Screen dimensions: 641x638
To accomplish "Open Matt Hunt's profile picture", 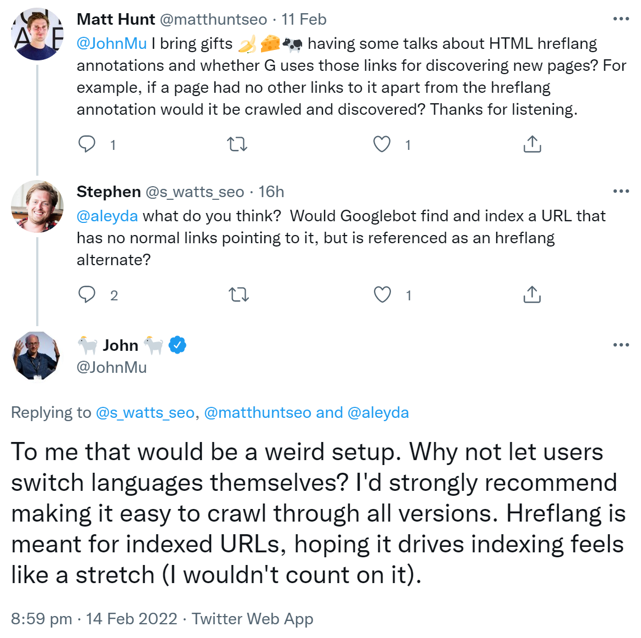I will (x=37, y=34).
